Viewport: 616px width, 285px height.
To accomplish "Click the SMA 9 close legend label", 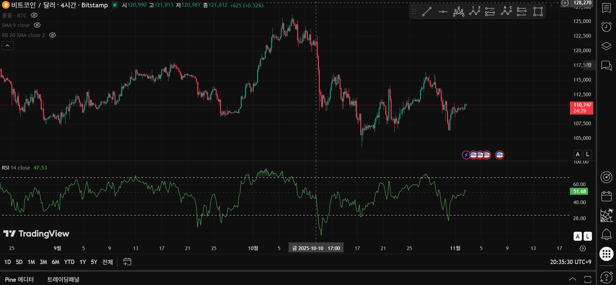I will tap(16, 25).
